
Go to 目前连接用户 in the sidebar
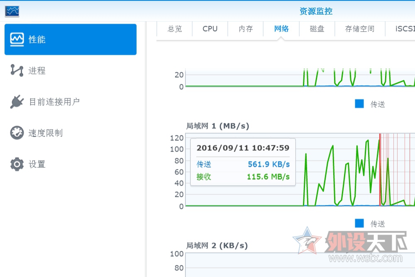click(71, 102)
